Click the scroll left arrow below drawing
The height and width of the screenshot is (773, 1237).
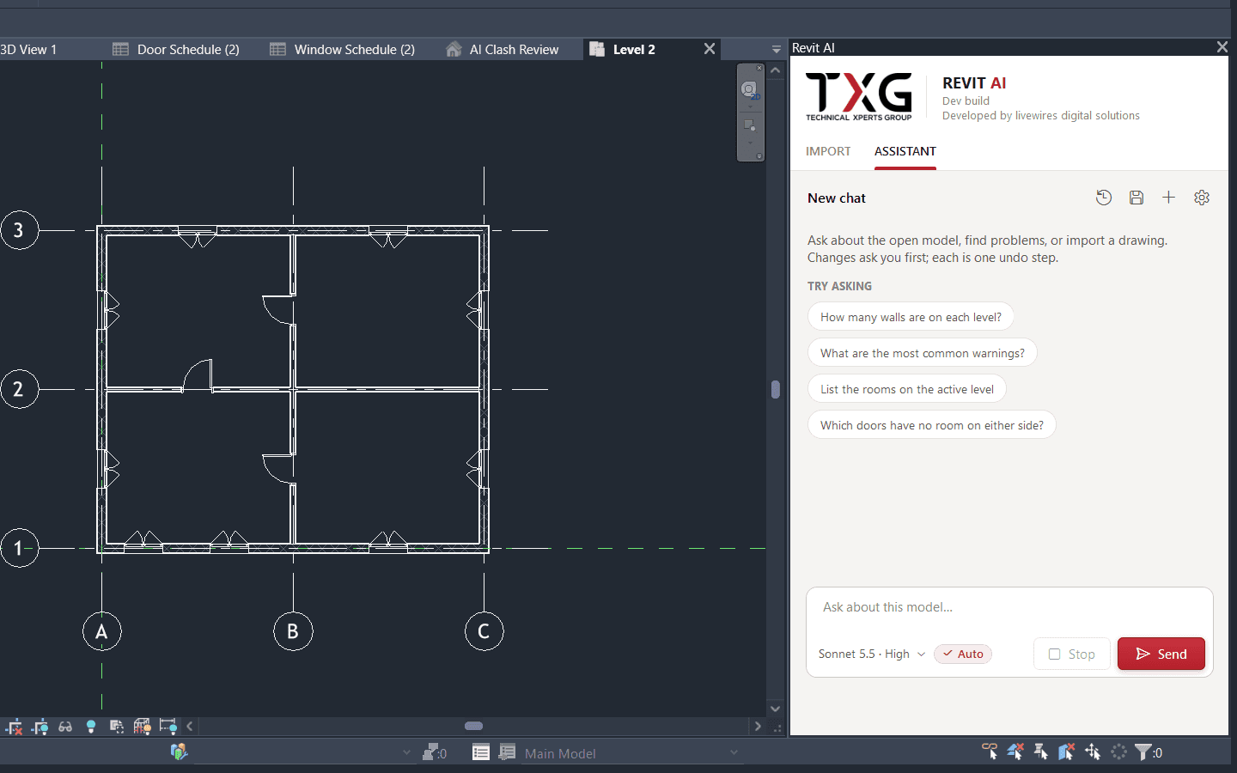(x=190, y=727)
